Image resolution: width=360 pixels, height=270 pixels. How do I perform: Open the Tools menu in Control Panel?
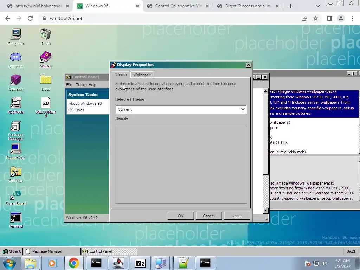pos(81,85)
